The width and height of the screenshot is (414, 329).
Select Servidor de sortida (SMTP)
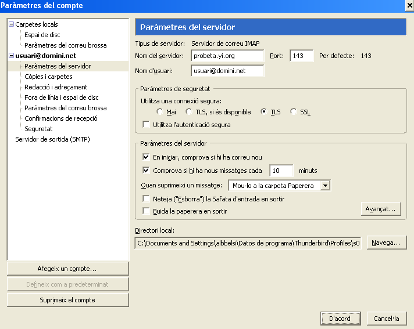point(52,139)
